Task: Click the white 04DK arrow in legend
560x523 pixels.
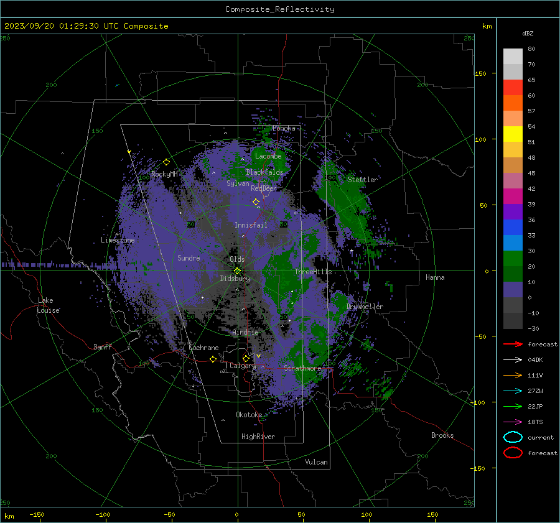Action: [513, 359]
